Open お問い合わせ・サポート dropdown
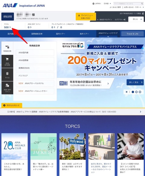This screenshot has width=145, height=176. [x=134, y=7]
